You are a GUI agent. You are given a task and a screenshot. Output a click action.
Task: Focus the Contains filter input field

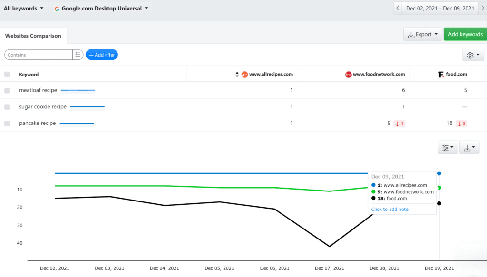tap(39, 55)
